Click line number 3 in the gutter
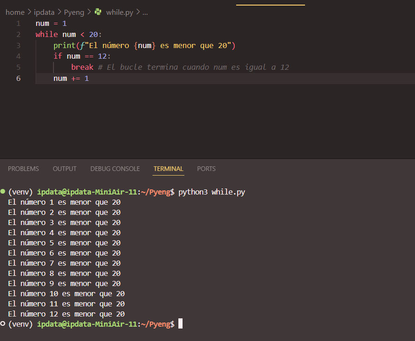This screenshot has width=415, height=341. 18,45
